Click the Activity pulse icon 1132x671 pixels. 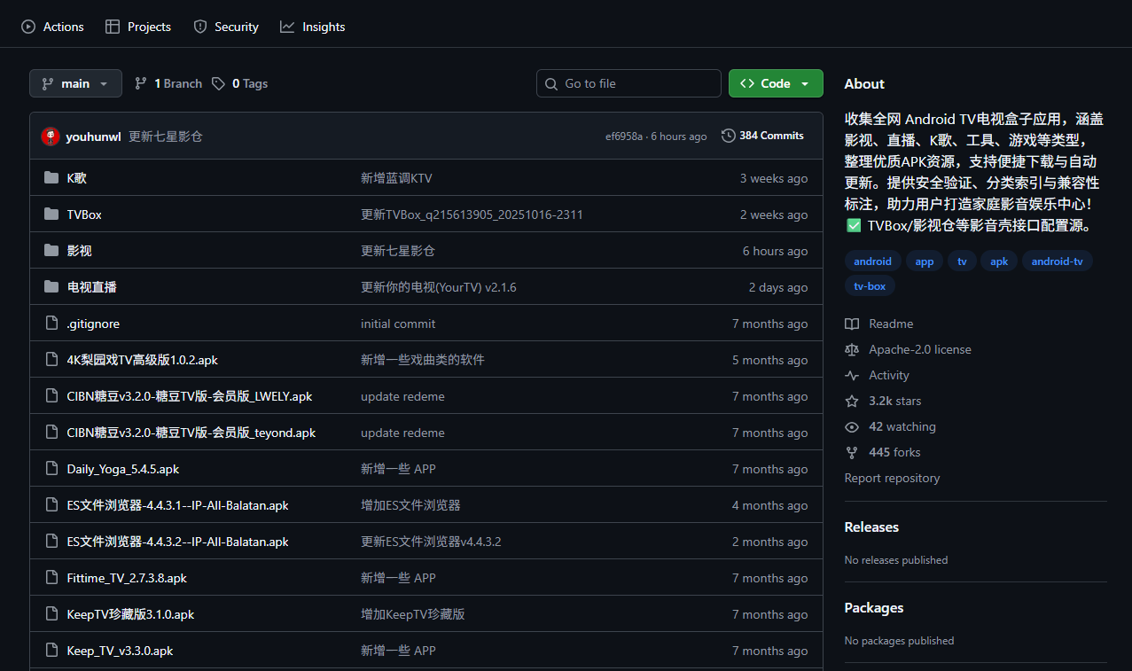(x=851, y=375)
